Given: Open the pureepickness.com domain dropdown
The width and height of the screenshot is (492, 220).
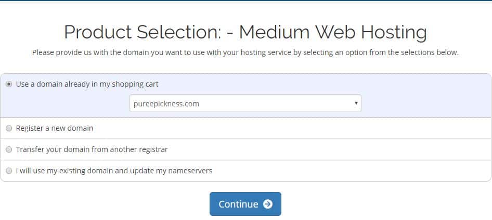Looking at the screenshot, I should [245, 103].
